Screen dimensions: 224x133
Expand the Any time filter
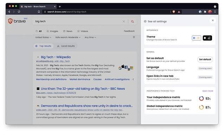tap(90, 37)
